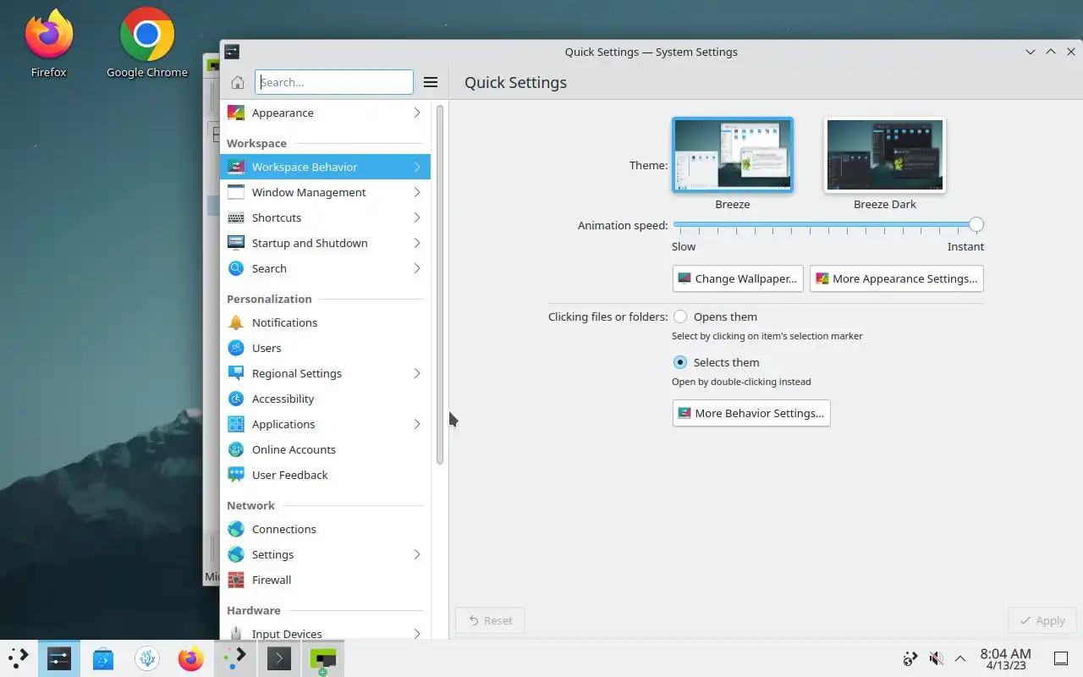Screen dimensions: 1083x677
Task: Click the Search category magnifier icon
Action: [236, 268]
